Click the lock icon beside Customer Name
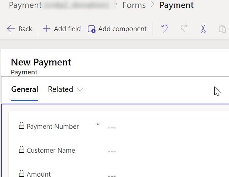This screenshot has width=229, height=177. 21,150
